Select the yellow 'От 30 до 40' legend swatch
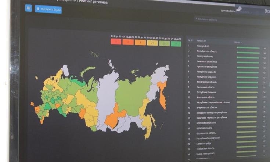270x162 pixels. [x=152, y=43]
